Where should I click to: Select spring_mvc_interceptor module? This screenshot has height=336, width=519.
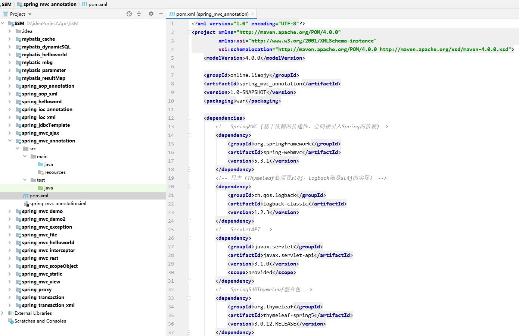[x=49, y=250]
